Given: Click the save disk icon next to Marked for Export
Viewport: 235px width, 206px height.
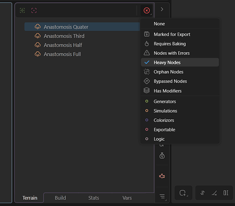Looking at the screenshot, I should 147,34.
